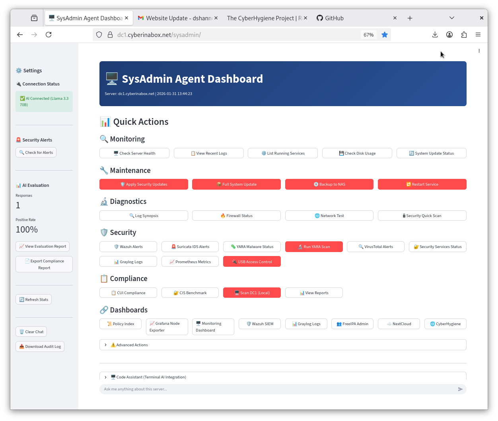498x421 pixels.
Task: Click Download Audit Log in the sidebar
Action: click(x=40, y=346)
